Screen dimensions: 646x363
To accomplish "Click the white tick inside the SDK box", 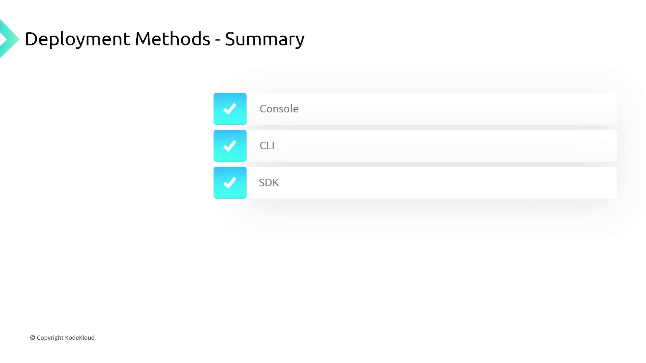I will pyautogui.click(x=230, y=183).
